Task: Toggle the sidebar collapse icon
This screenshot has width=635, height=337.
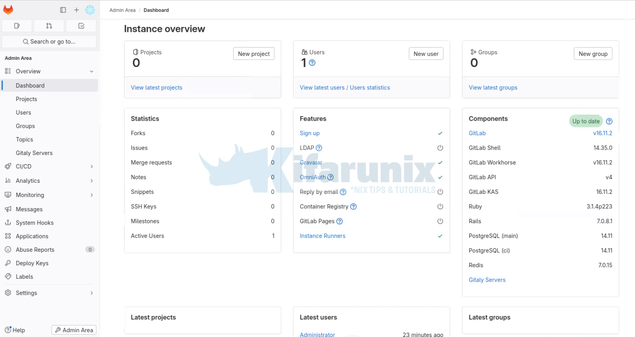Action: (63, 10)
